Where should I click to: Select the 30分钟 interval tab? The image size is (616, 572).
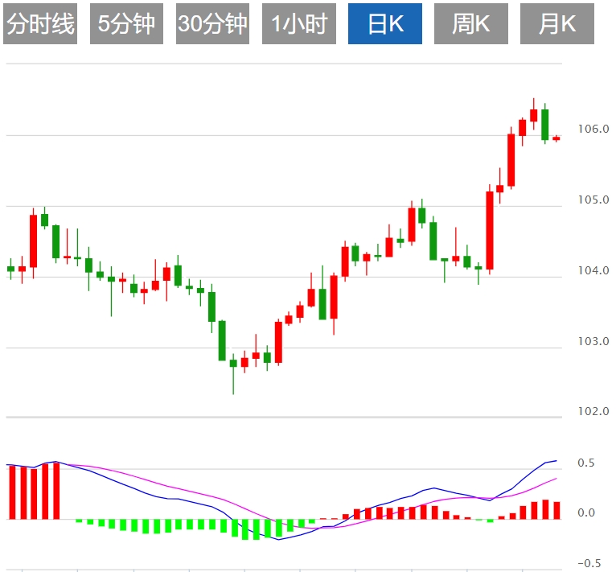[212, 23]
